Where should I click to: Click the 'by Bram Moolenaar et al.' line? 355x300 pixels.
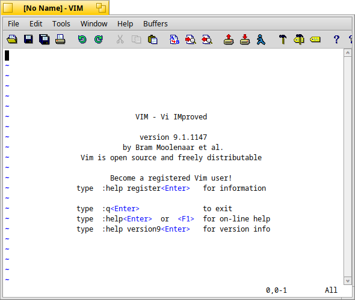(x=173, y=148)
